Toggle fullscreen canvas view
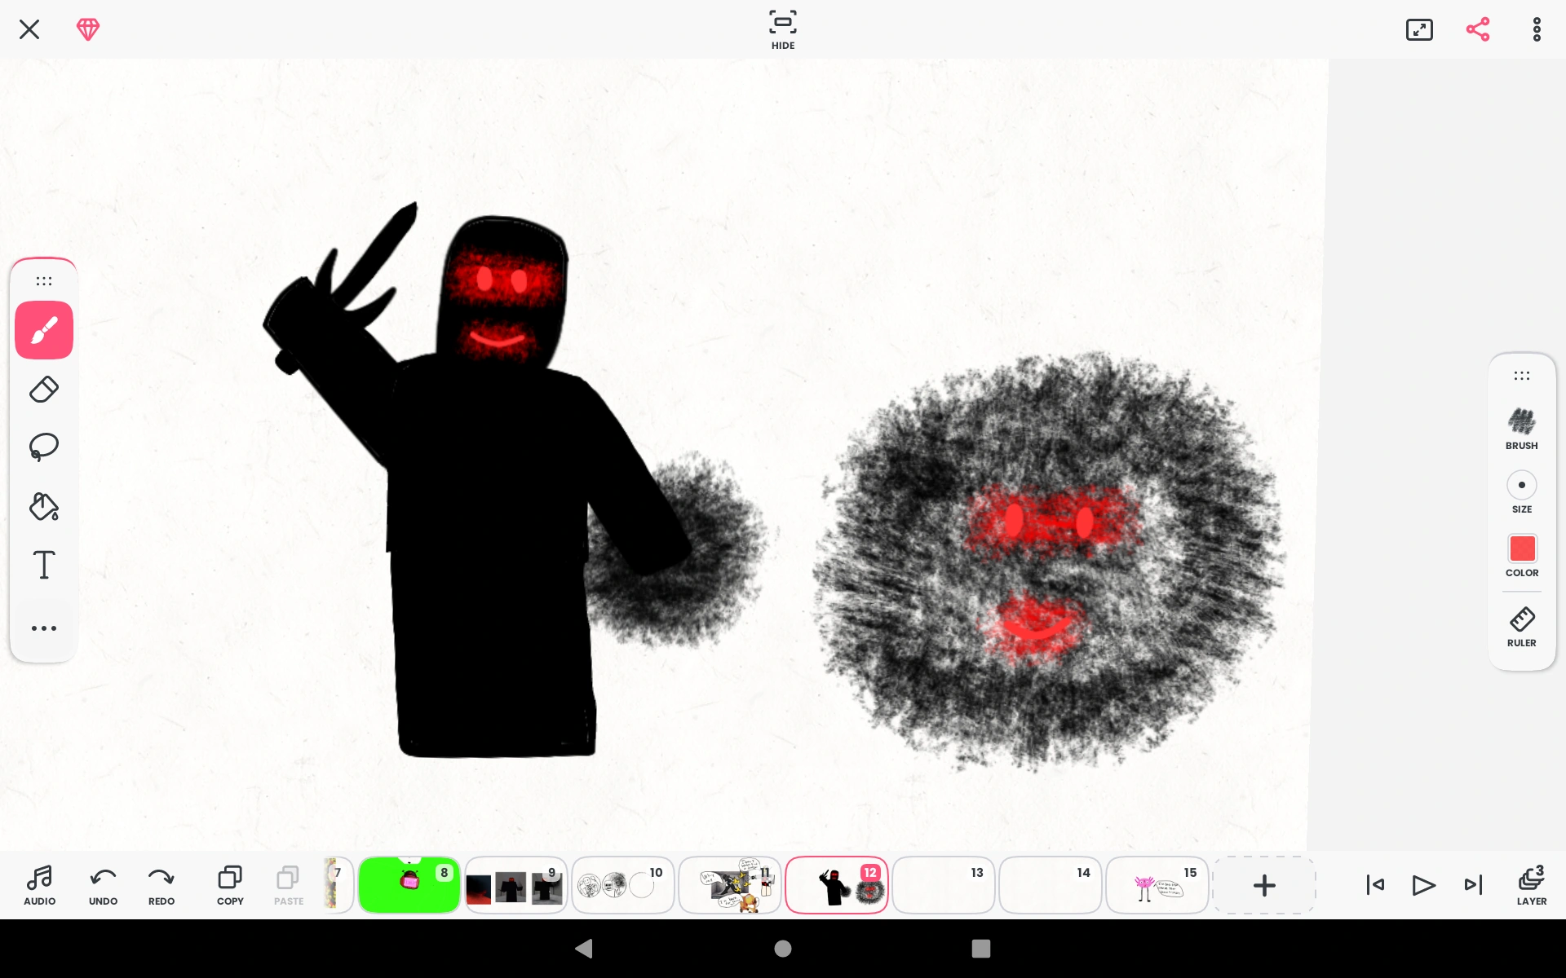 coord(1419,29)
